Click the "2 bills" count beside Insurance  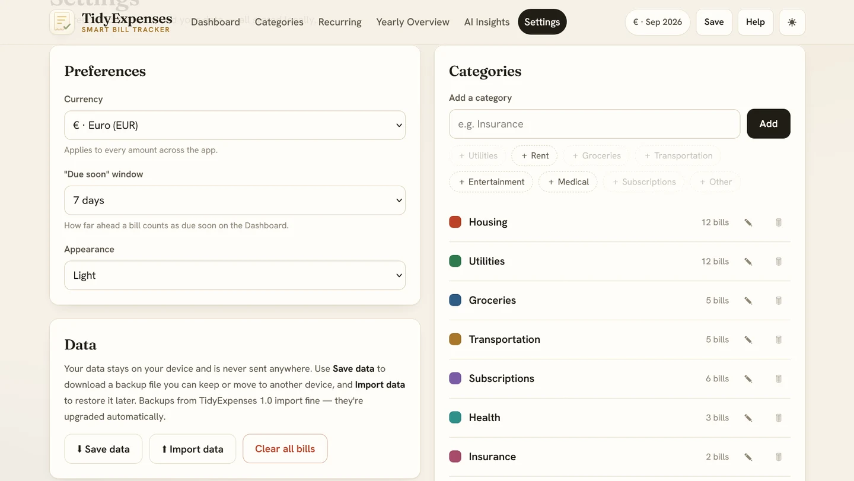coord(718,457)
